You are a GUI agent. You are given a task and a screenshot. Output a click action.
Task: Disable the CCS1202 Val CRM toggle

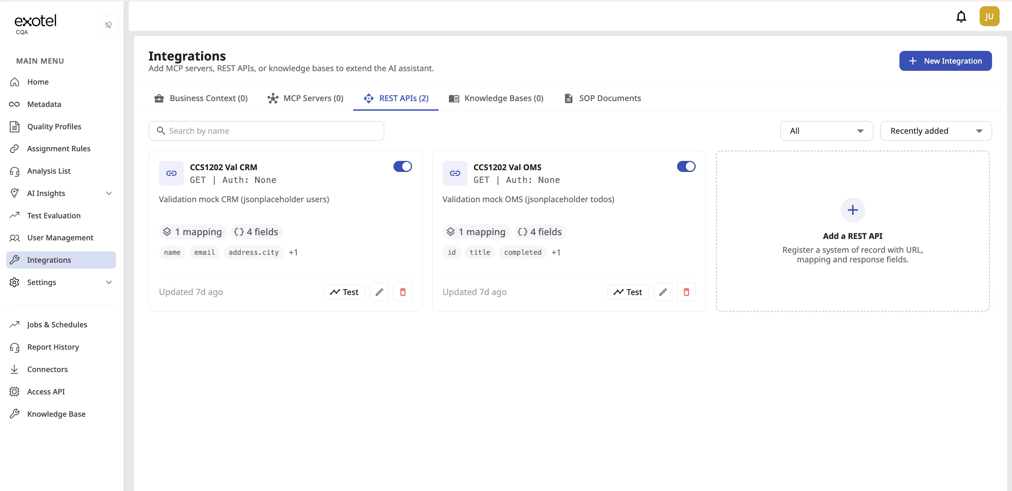(403, 166)
